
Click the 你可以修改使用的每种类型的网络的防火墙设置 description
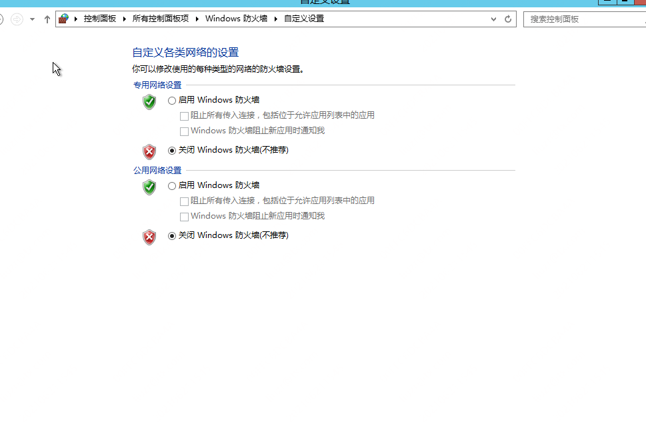(218, 69)
